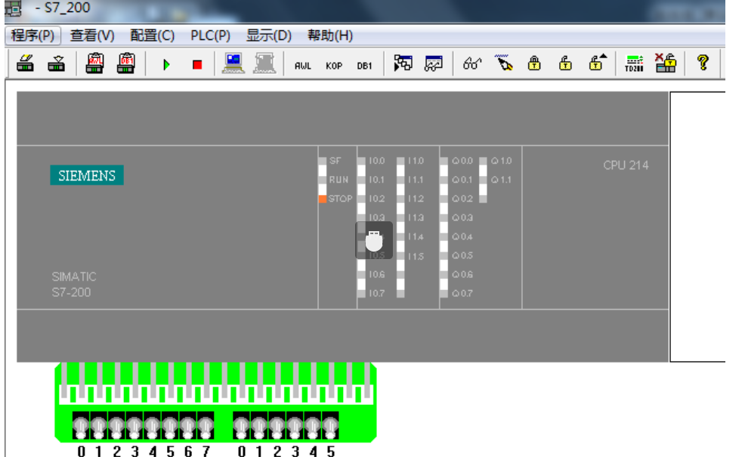Open the state table icon

403,63
